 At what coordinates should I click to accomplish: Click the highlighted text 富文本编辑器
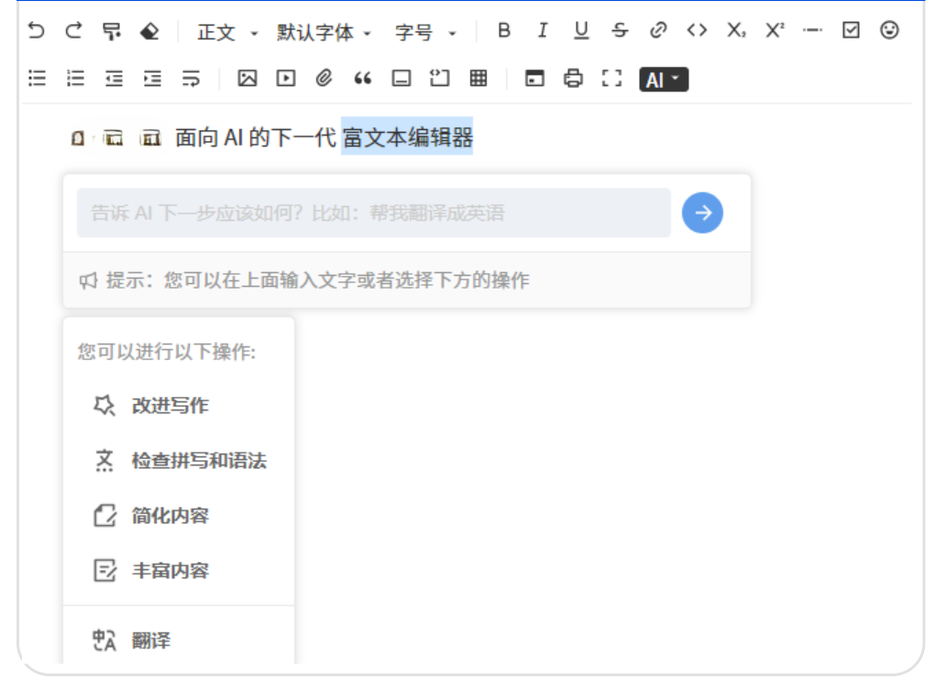click(x=407, y=137)
